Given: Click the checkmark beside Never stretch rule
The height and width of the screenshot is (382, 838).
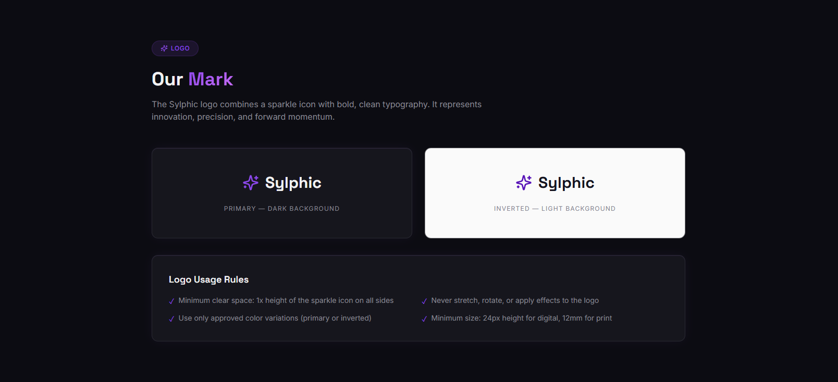Looking at the screenshot, I should (424, 301).
